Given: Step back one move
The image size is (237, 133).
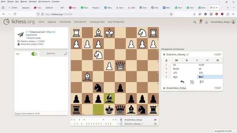Looking at the screenshot, I should click(187, 60).
